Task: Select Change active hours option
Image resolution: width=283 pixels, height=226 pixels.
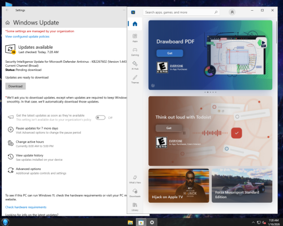Action: 30,142
